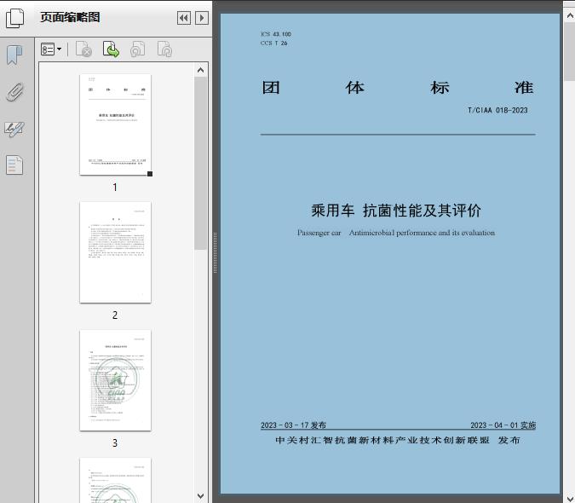Open the Signatures panel
Image resolution: width=575 pixels, height=503 pixels.
14,129
